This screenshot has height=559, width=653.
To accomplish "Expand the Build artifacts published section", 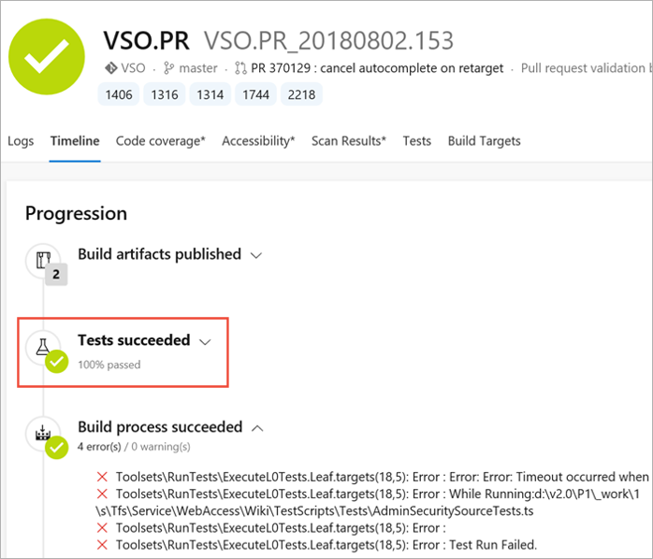I will point(257,254).
